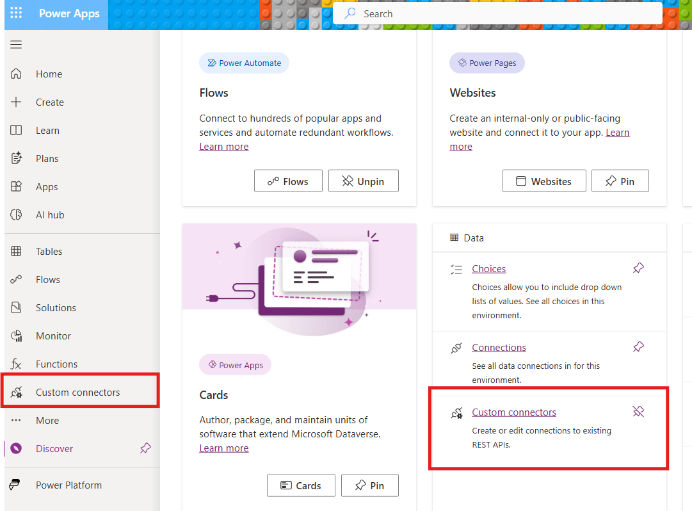Open Home in the navigation

click(x=82, y=74)
